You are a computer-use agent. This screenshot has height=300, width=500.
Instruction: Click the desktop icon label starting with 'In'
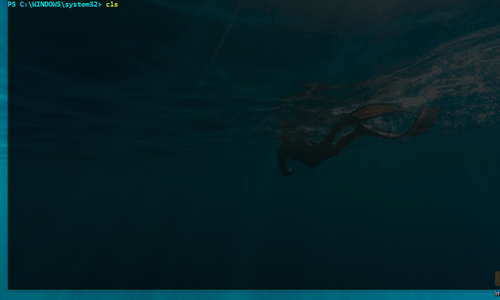pos(497,294)
